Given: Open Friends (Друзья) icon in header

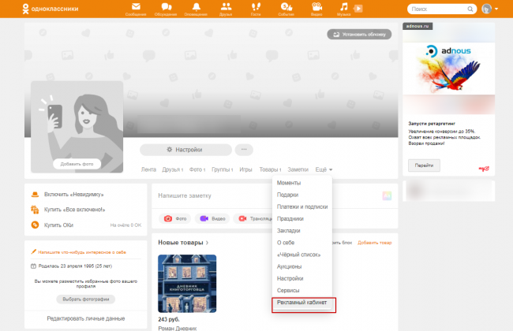Looking at the screenshot, I should click(x=226, y=9).
